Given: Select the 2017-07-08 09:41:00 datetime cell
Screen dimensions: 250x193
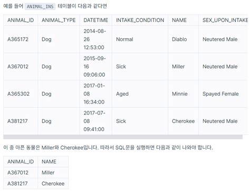Looking at the screenshot, I should point(96,121).
